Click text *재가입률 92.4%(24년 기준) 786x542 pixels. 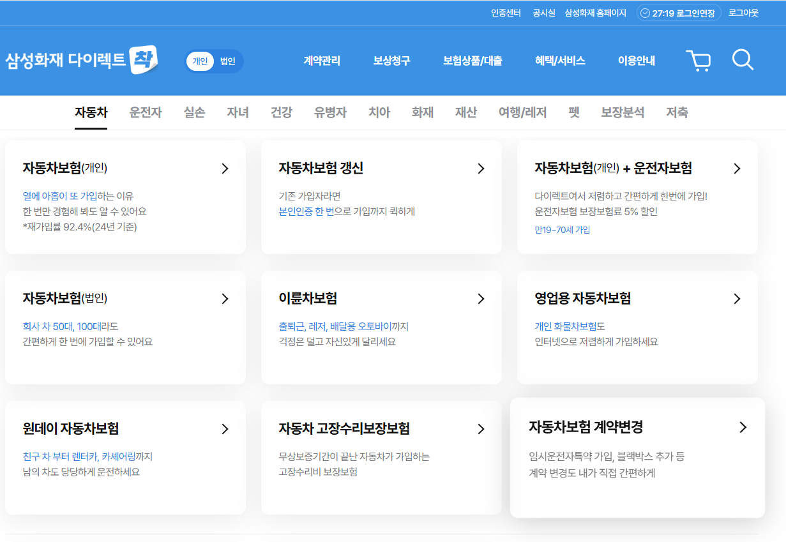tap(80, 227)
